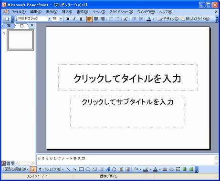Click the New document icon
The width and height of the screenshot is (220, 181).
click(7, 19)
